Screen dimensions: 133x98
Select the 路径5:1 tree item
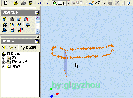15,66
